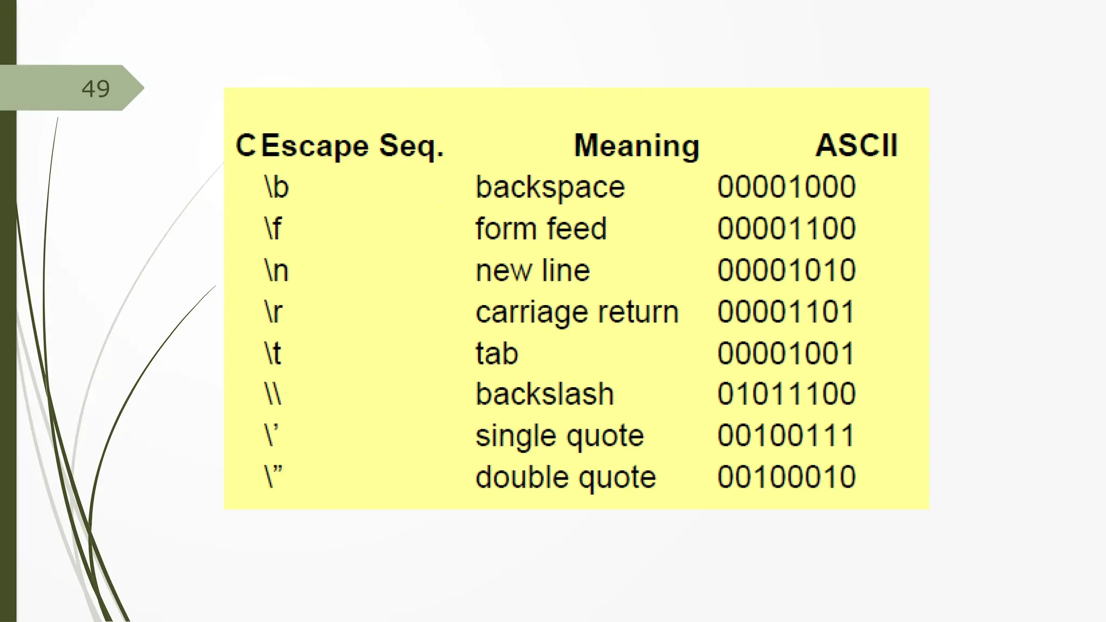Click the 'single quote' meaning text
This screenshot has height=622, width=1106.
click(x=559, y=436)
